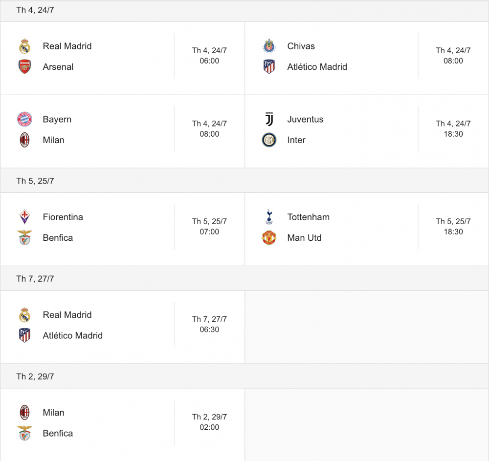Click the Th 2, 29/7 date header

(x=35, y=377)
